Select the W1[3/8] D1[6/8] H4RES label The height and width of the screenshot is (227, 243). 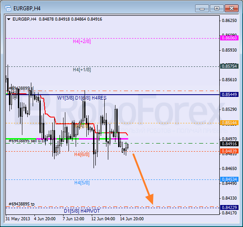[82, 98]
